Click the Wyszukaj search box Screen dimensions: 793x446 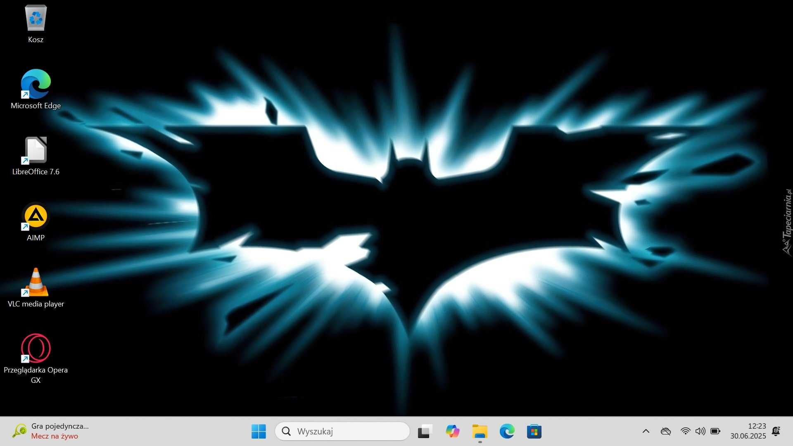342,432
